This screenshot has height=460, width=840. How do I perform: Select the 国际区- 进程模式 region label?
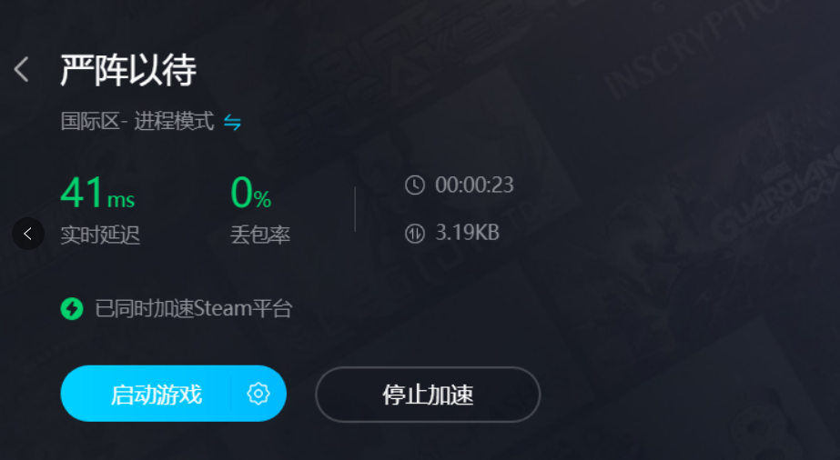(x=137, y=122)
